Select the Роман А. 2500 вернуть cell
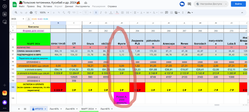The image size is (249, 112). pyautogui.click(x=122, y=98)
